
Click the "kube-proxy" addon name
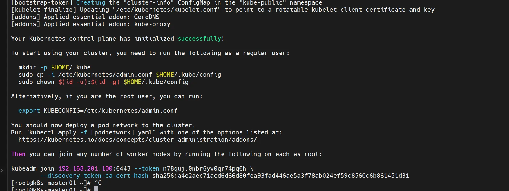pyautogui.click(x=152, y=24)
